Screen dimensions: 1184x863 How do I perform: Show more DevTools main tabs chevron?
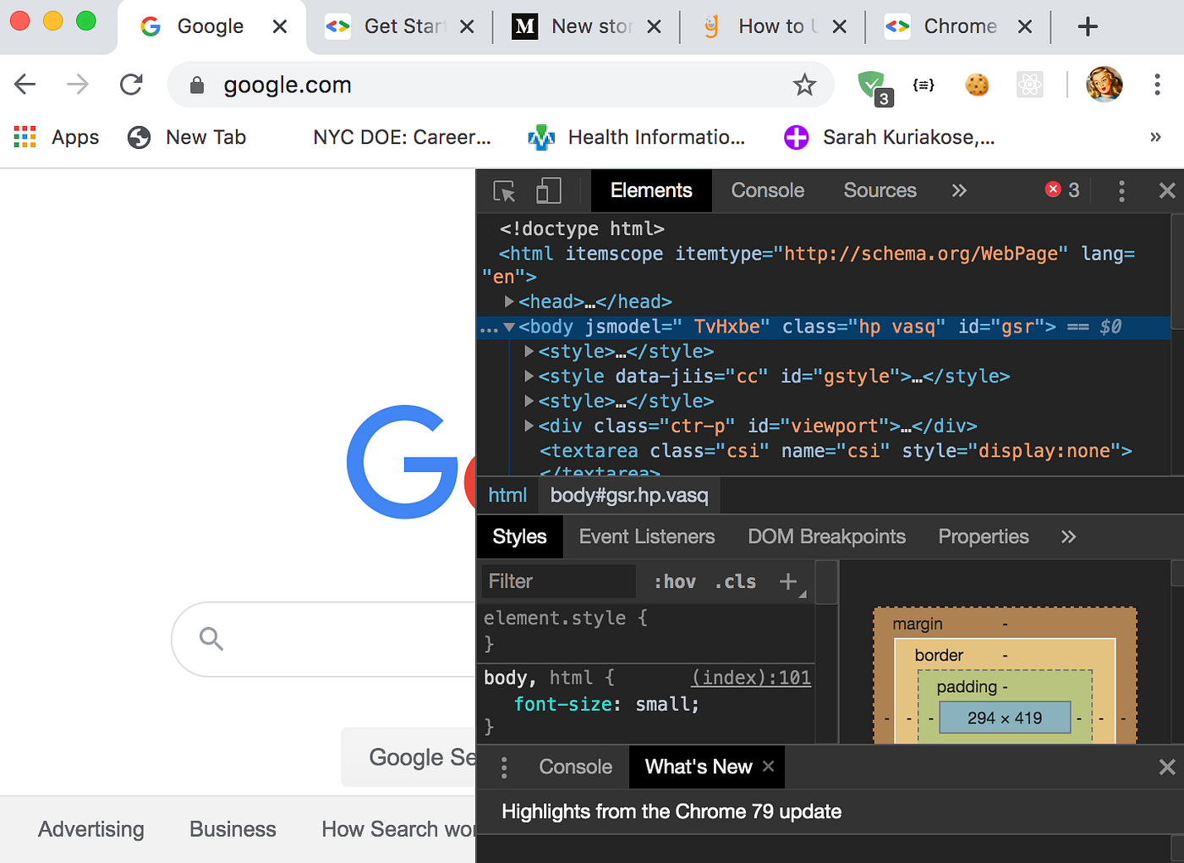tap(959, 190)
